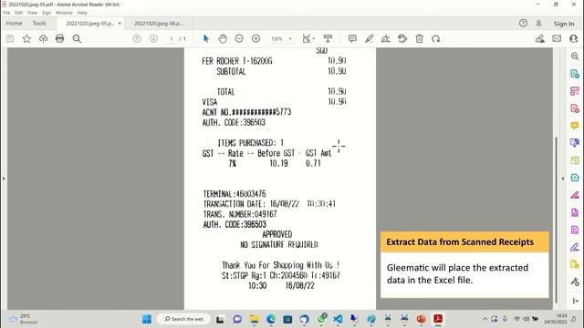The width and height of the screenshot is (584, 328).
Task: Click the Save file icon
Action: point(10,38)
